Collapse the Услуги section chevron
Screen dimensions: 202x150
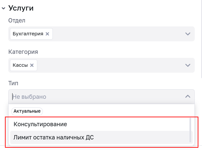pos(3,9)
